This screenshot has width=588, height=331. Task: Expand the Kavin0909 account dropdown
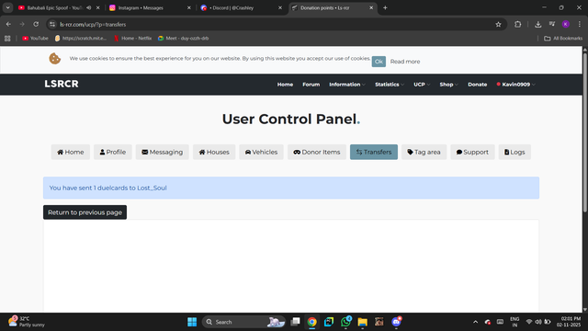tap(516, 85)
